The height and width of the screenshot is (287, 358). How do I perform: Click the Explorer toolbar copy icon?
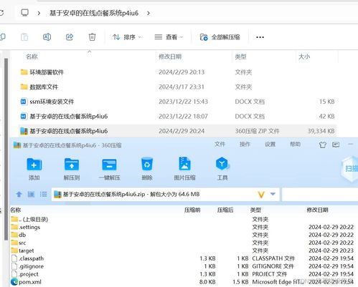2,37
